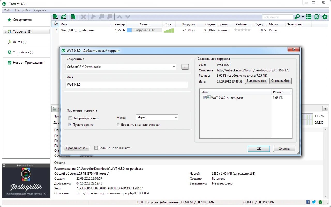
Task: Click the Веб-поиск search field
Action: [x=277, y=17]
